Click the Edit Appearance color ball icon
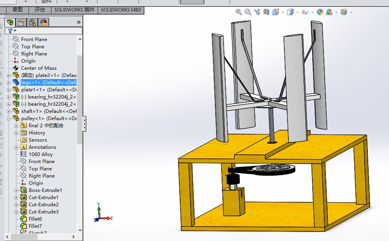389x241 pixels. [320, 12]
